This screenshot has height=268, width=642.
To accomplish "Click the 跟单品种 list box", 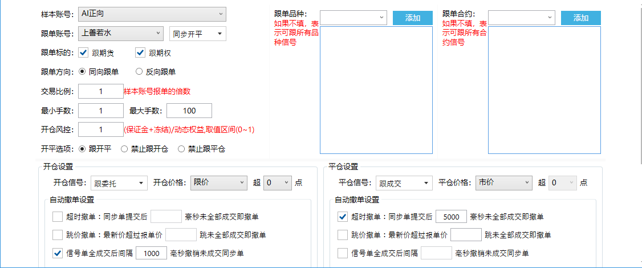I will (x=376, y=90).
